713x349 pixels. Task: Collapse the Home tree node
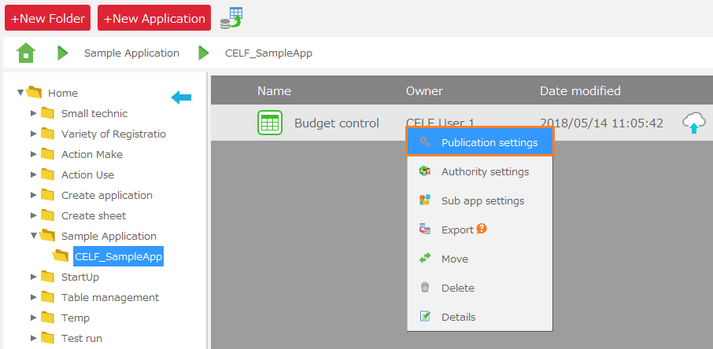[x=21, y=93]
